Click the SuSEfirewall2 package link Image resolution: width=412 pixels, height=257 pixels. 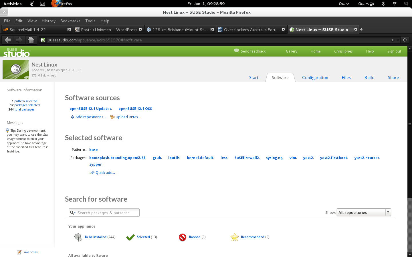[x=247, y=158]
